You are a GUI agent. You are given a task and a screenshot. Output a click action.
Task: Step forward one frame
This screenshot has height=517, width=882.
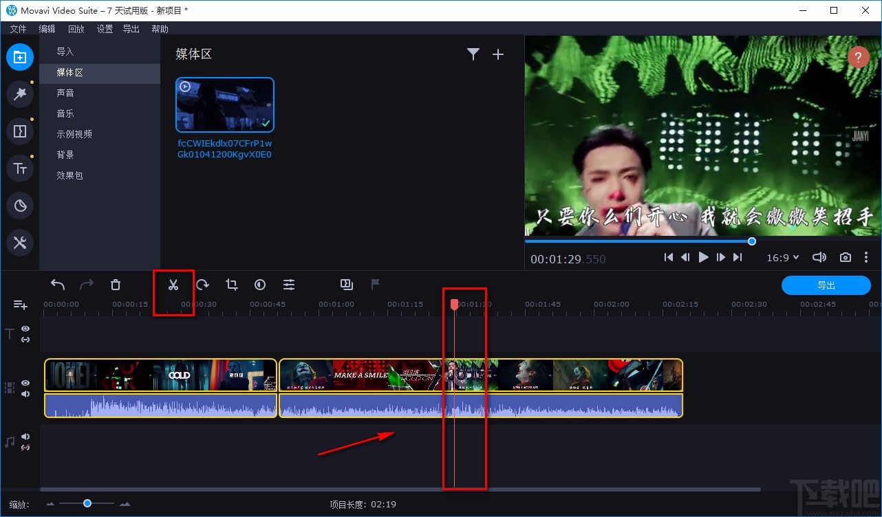(x=720, y=257)
